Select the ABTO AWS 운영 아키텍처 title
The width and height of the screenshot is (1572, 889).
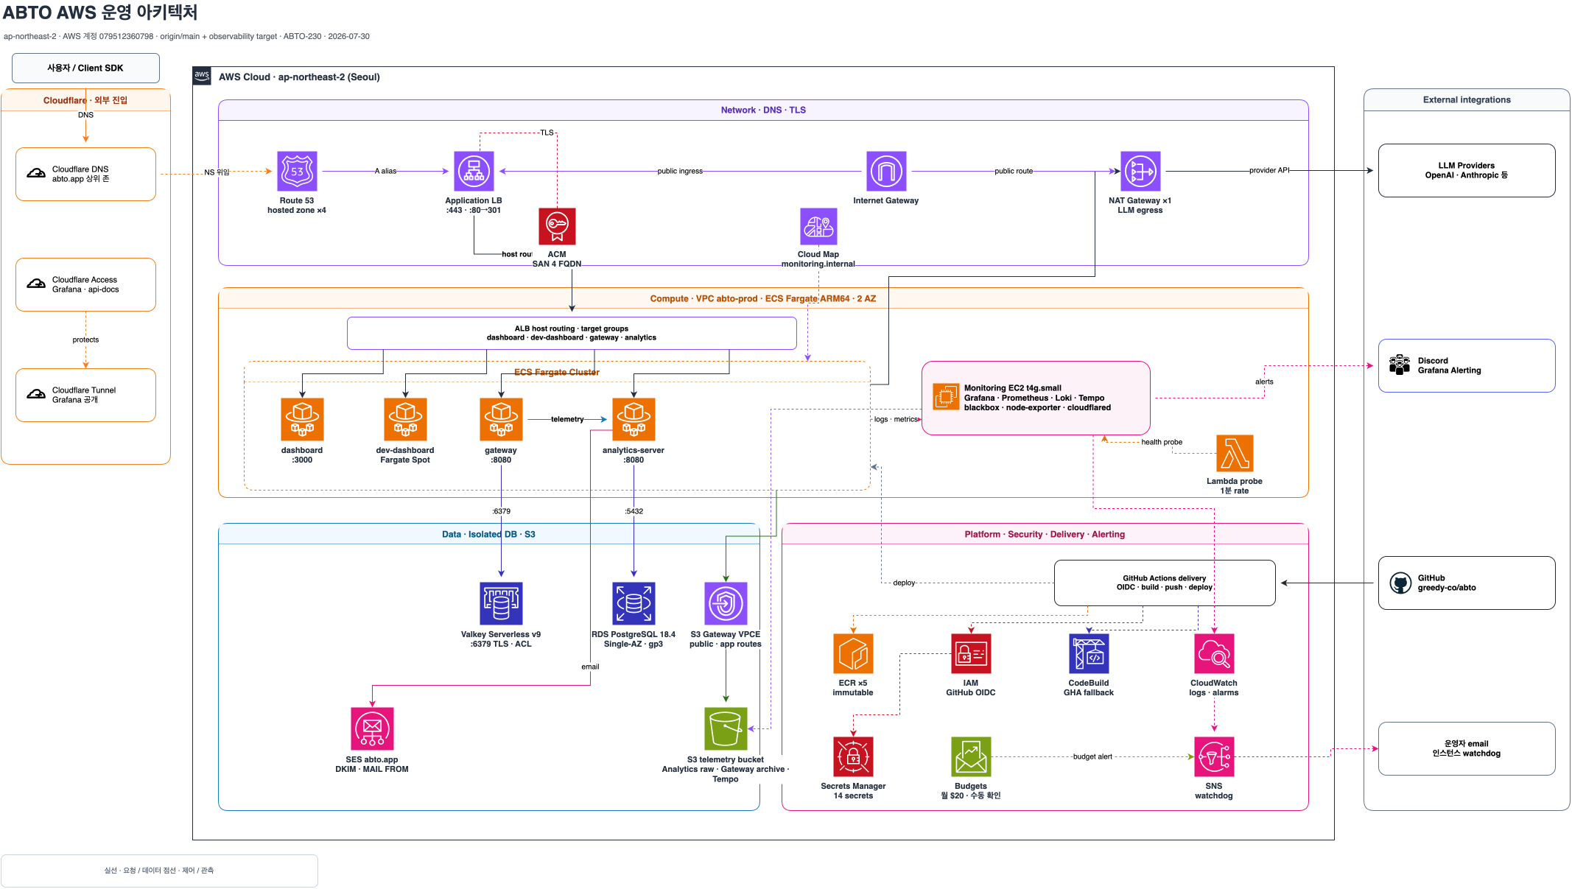click(100, 13)
